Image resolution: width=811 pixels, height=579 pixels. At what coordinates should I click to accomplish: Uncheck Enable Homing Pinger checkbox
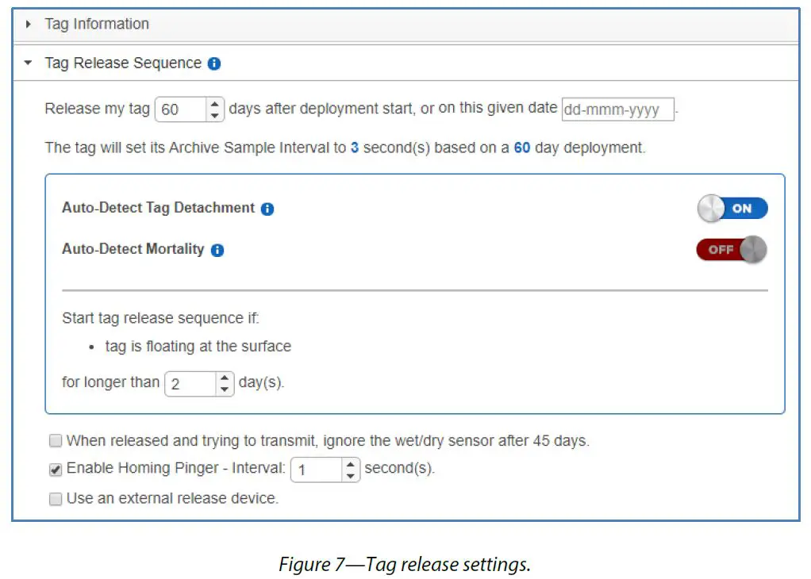click(x=56, y=469)
